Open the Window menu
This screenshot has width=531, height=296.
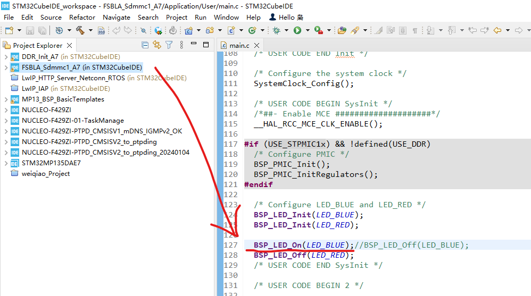click(226, 17)
